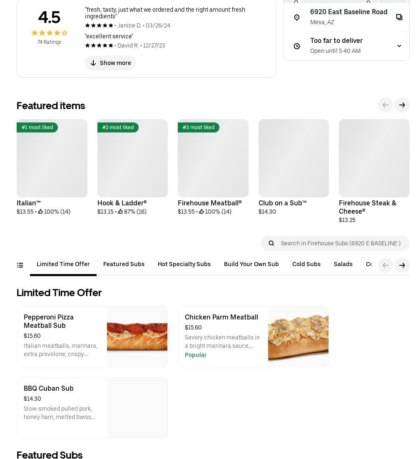418x459 pixels.
Task: Click the clock icon beside delivery hours
Action: [297, 46]
